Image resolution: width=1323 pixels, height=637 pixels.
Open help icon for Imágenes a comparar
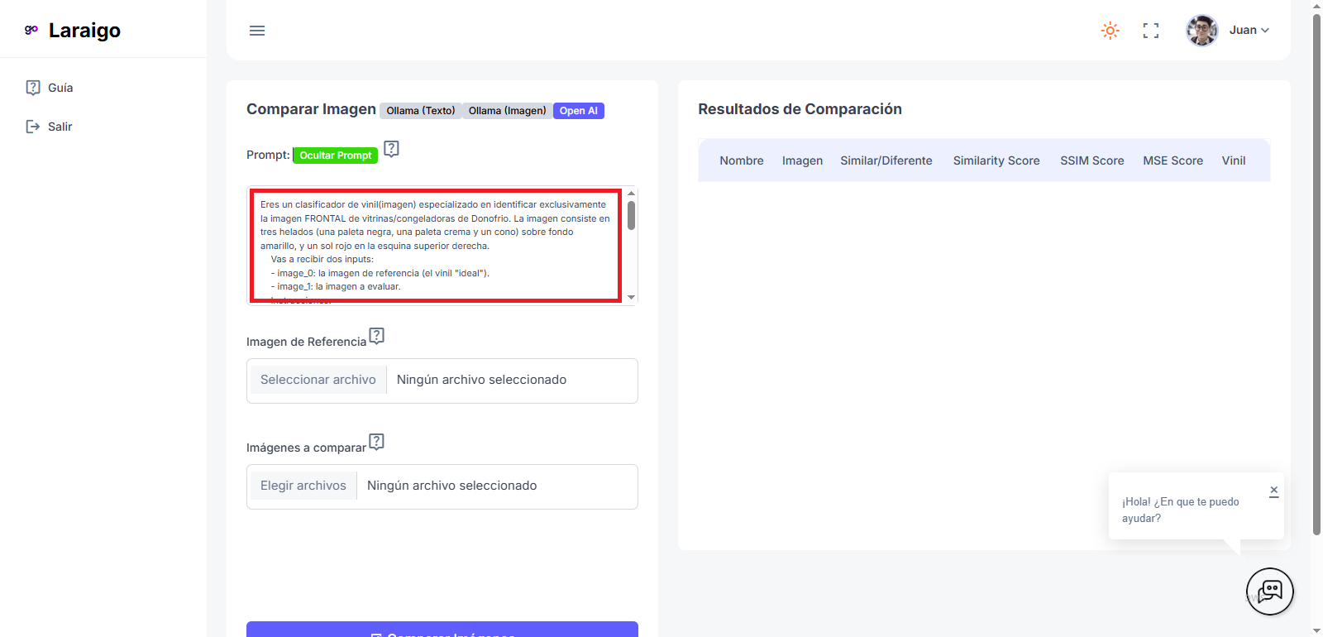377,442
